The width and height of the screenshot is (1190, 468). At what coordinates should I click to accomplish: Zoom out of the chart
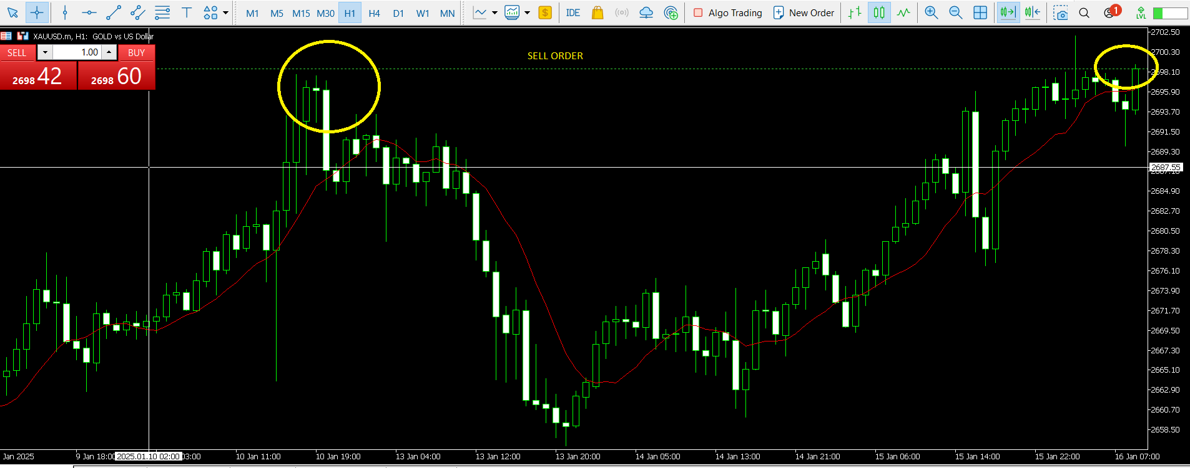955,12
